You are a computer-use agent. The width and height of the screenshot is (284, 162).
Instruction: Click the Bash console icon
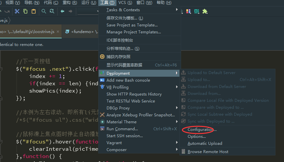[102, 80]
